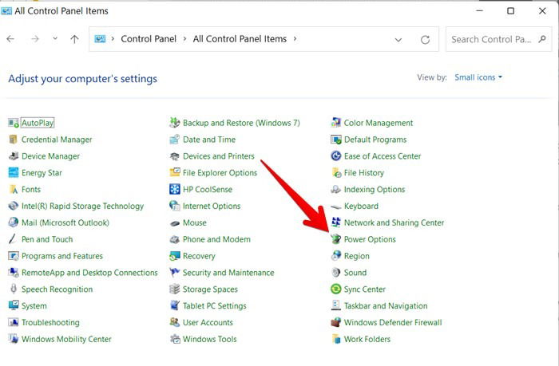Screen dimensions: 559x366
Task: Open Security and Maintenance
Action: [228, 273]
